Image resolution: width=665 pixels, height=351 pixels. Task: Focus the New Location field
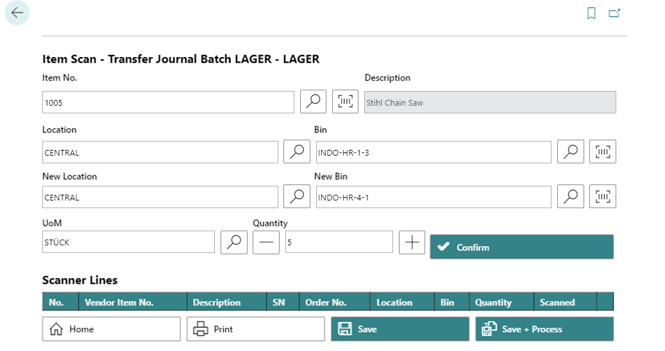pyautogui.click(x=160, y=197)
